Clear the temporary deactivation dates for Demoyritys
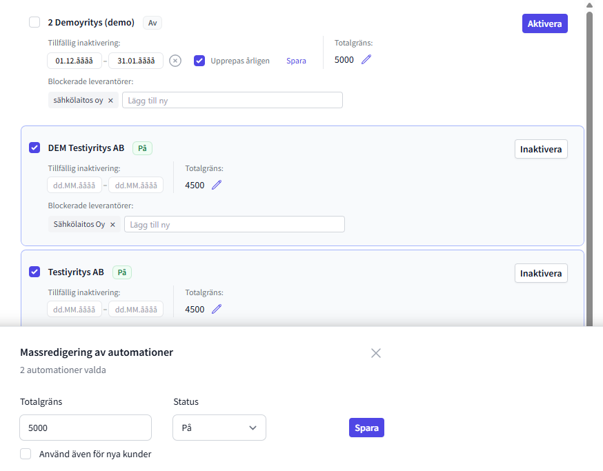Image resolution: width=603 pixels, height=471 pixels. click(175, 61)
